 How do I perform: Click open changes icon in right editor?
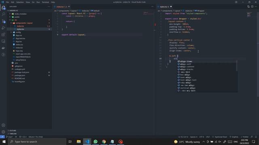(248, 6)
